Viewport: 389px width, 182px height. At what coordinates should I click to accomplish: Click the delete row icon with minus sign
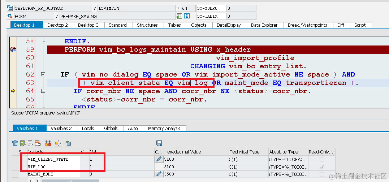38,143
